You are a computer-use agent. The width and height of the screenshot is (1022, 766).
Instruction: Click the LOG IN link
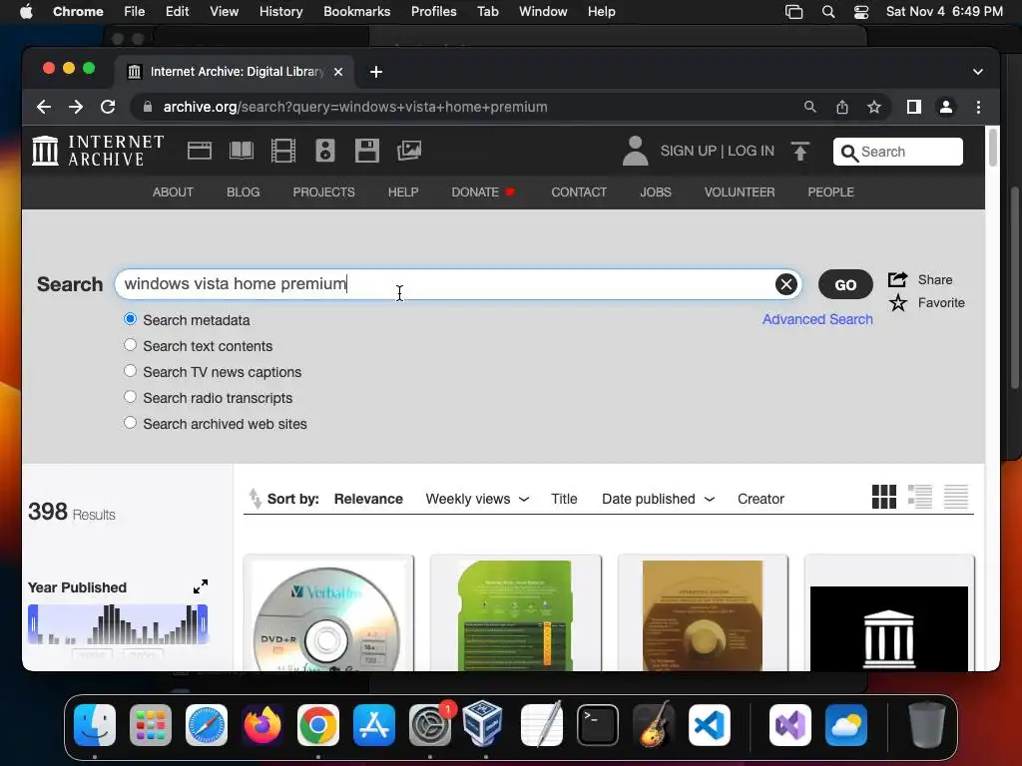[751, 152]
